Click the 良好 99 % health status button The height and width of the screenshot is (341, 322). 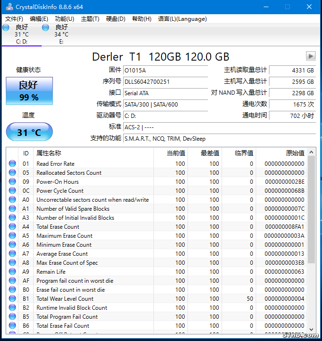(29, 91)
